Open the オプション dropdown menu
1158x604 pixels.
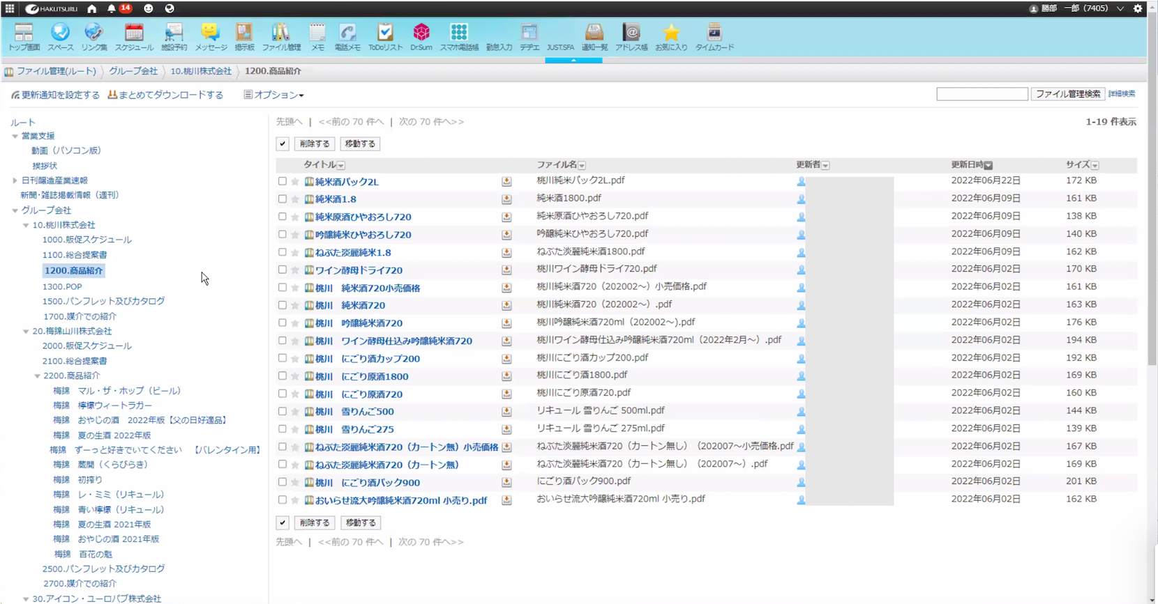pos(273,95)
